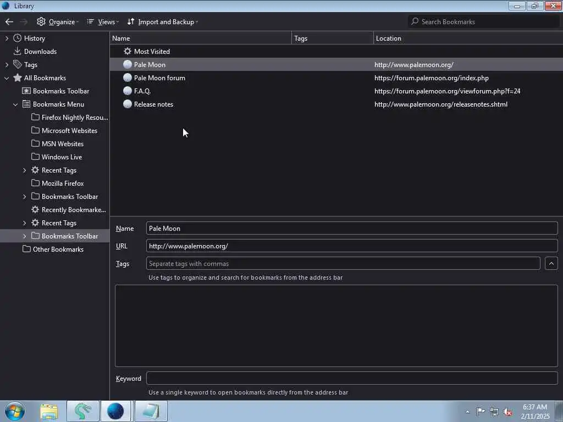Select the Downloads icon in sidebar
The height and width of the screenshot is (422, 563).
pos(17,51)
